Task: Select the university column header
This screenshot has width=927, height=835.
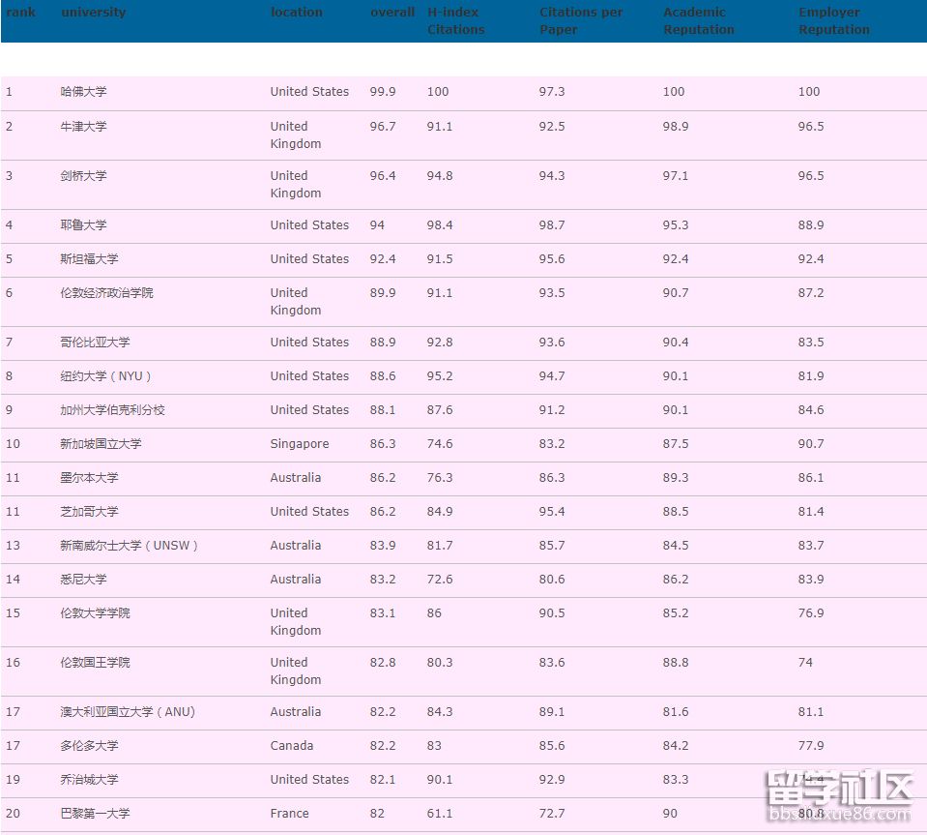Action: pos(93,13)
